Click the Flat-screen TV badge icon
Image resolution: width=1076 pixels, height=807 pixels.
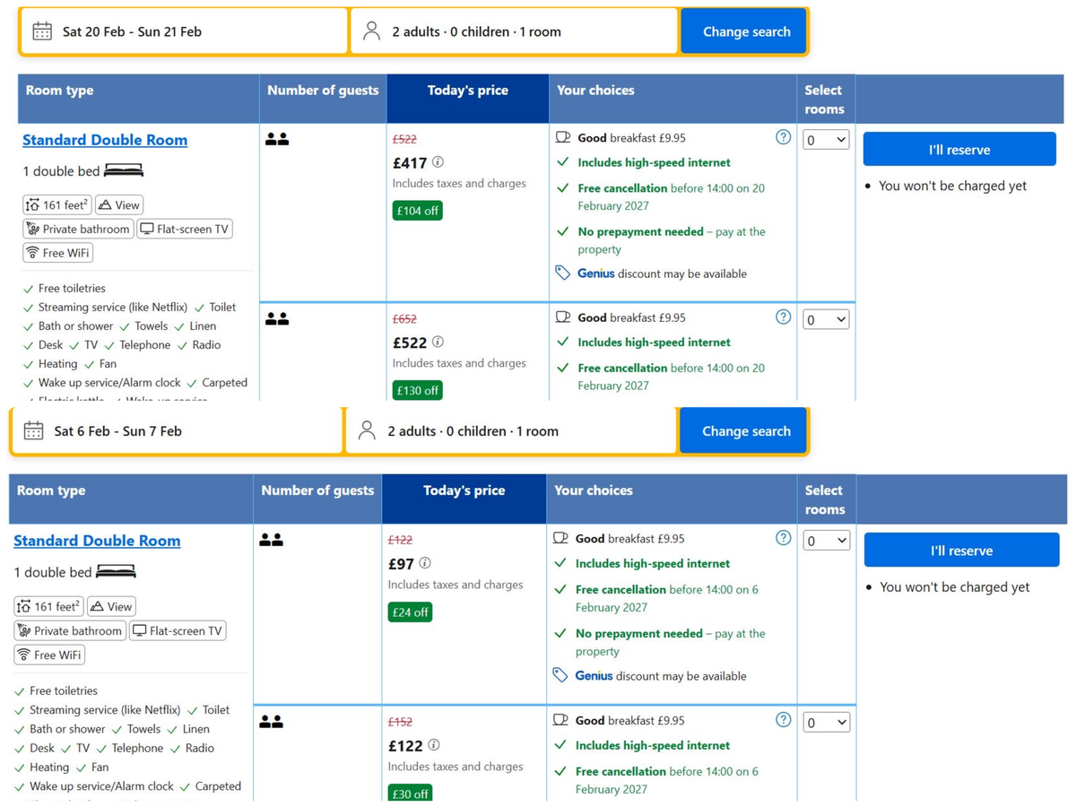[x=147, y=228]
